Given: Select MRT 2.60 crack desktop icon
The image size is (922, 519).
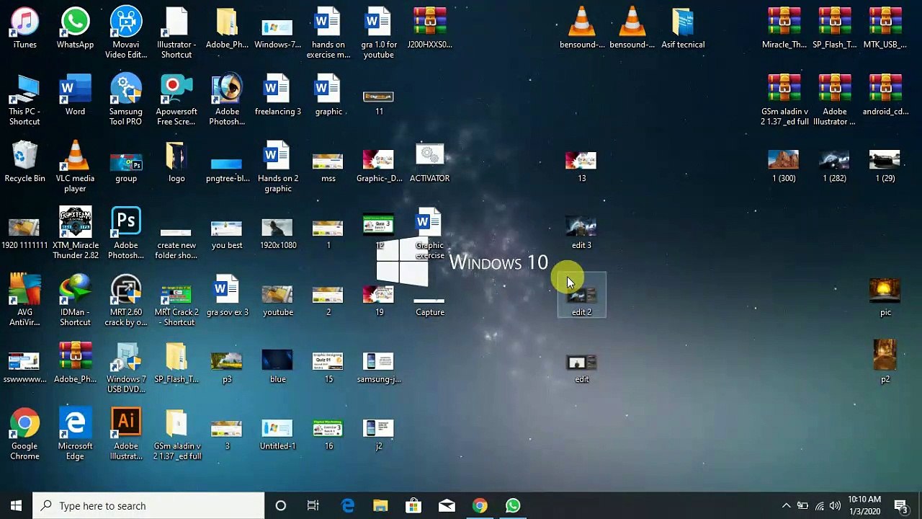Looking at the screenshot, I should 126,301.
